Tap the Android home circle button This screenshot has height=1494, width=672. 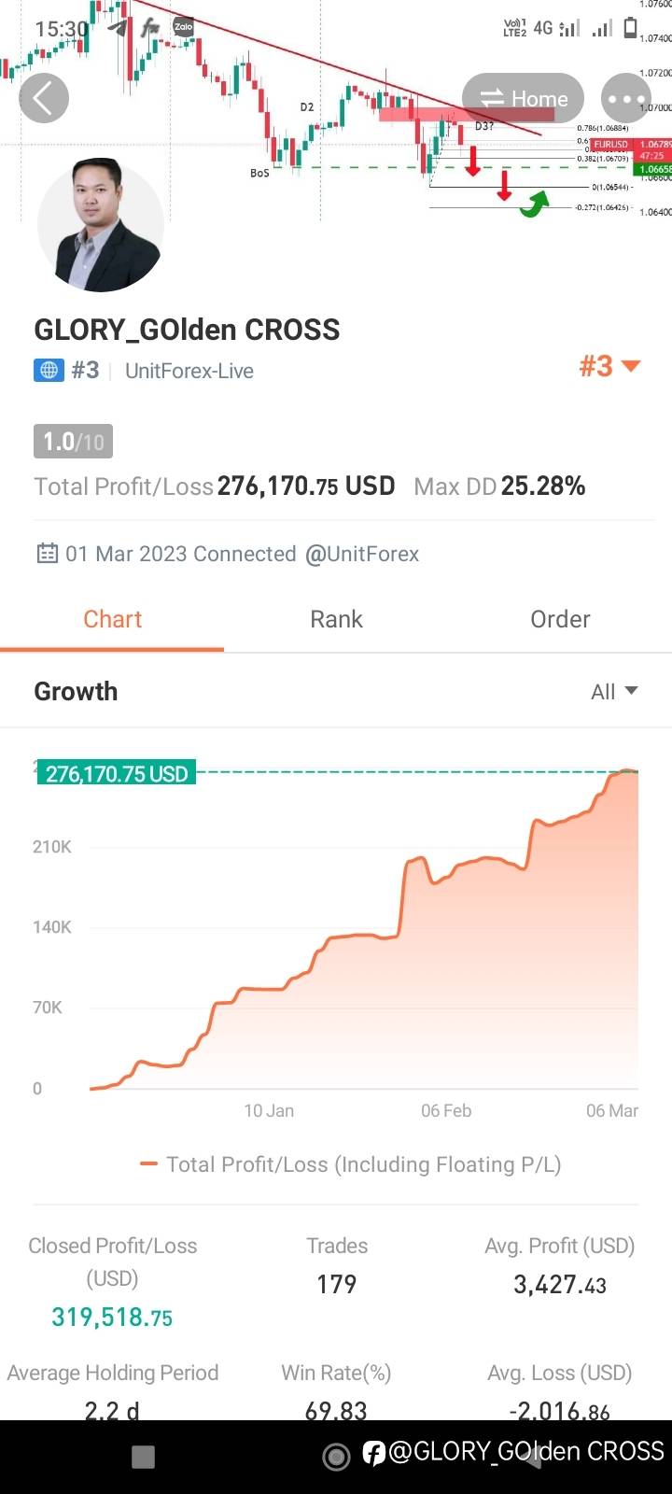pos(336,1457)
